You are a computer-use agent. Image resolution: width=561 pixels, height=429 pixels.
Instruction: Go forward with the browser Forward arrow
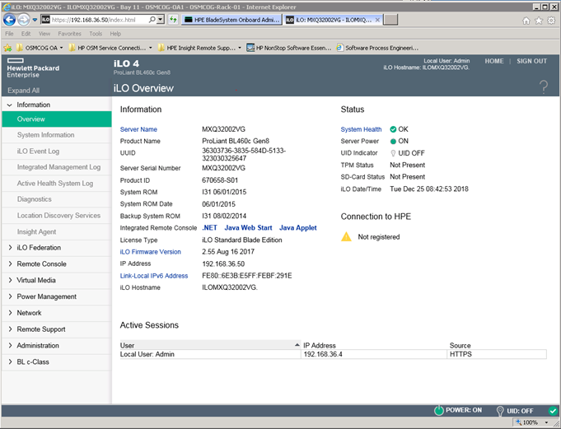click(x=24, y=20)
